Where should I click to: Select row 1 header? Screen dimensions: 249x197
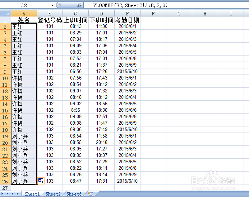(5, 20)
